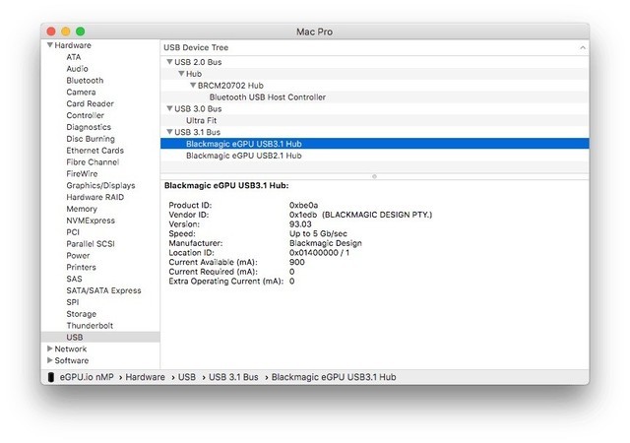Select Bluetooth USB Host Controller entry
This screenshot has height=443, width=630.
coord(267,97)
